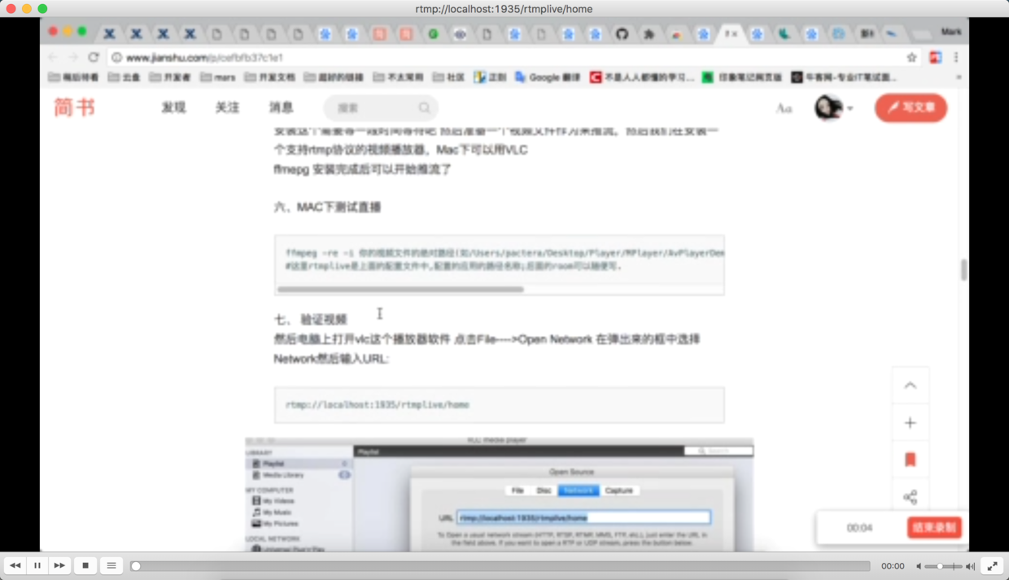Screen dimensions: 1009x580
Task: Open the 开发文档 bookmarks folder
Action: pyautogui.click(x=270, y=76)
